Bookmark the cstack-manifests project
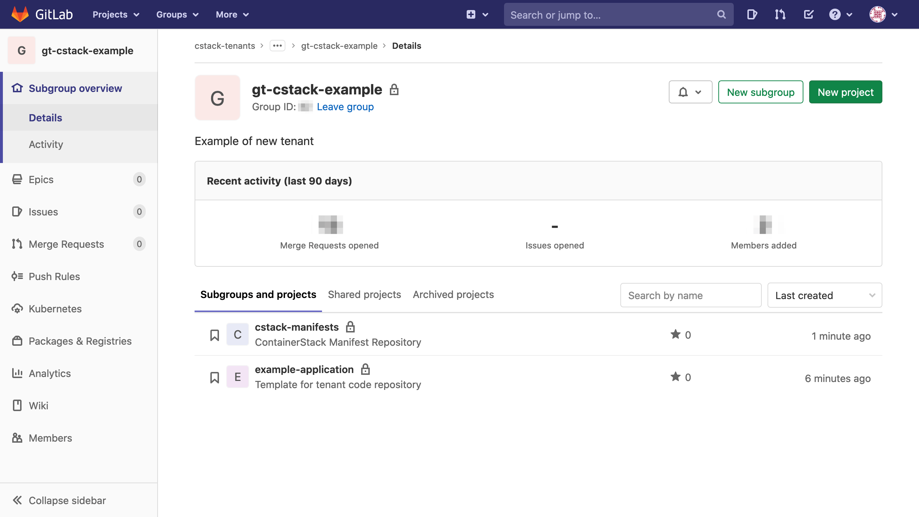The image size is (919, 517). (x=215, y=334)
